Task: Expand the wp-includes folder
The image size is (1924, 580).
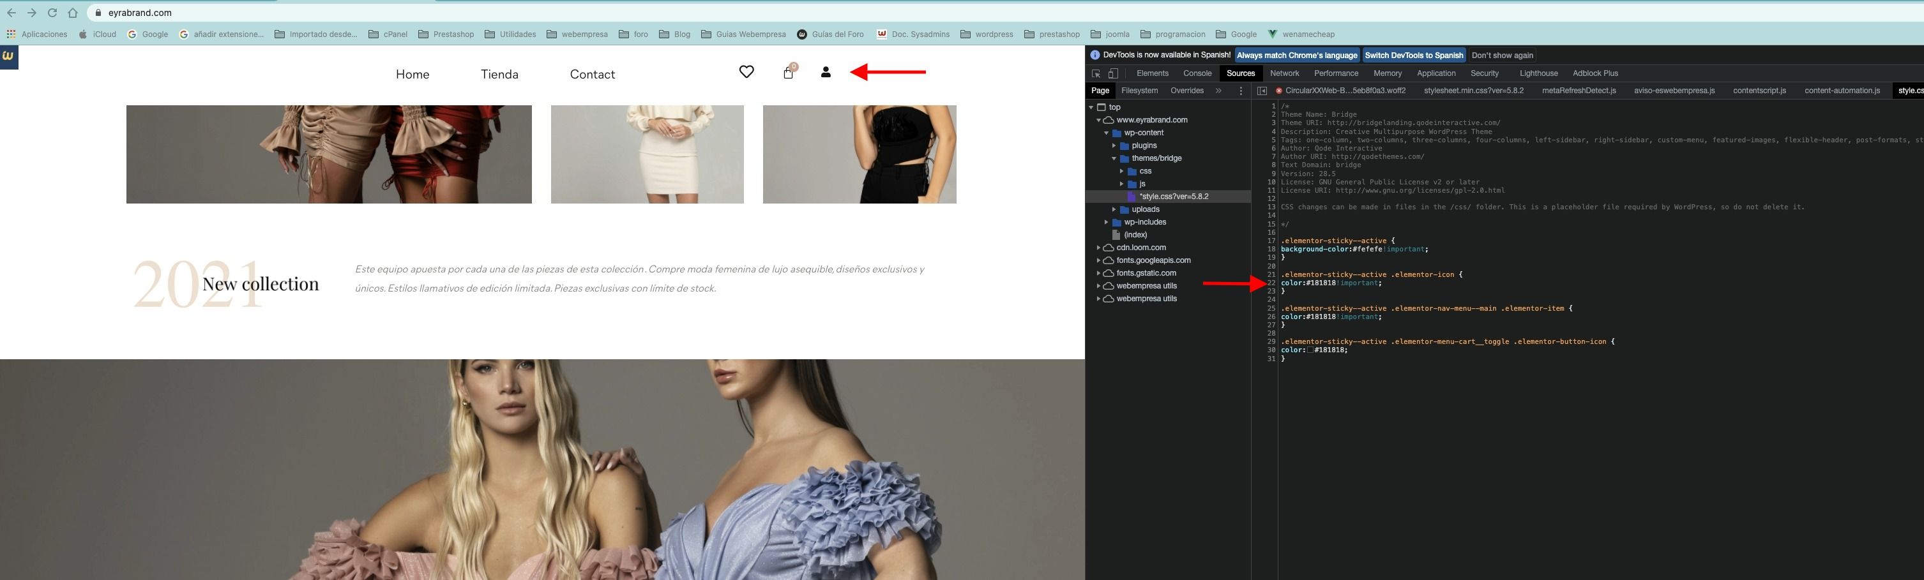Action: tap(1106, 221)
